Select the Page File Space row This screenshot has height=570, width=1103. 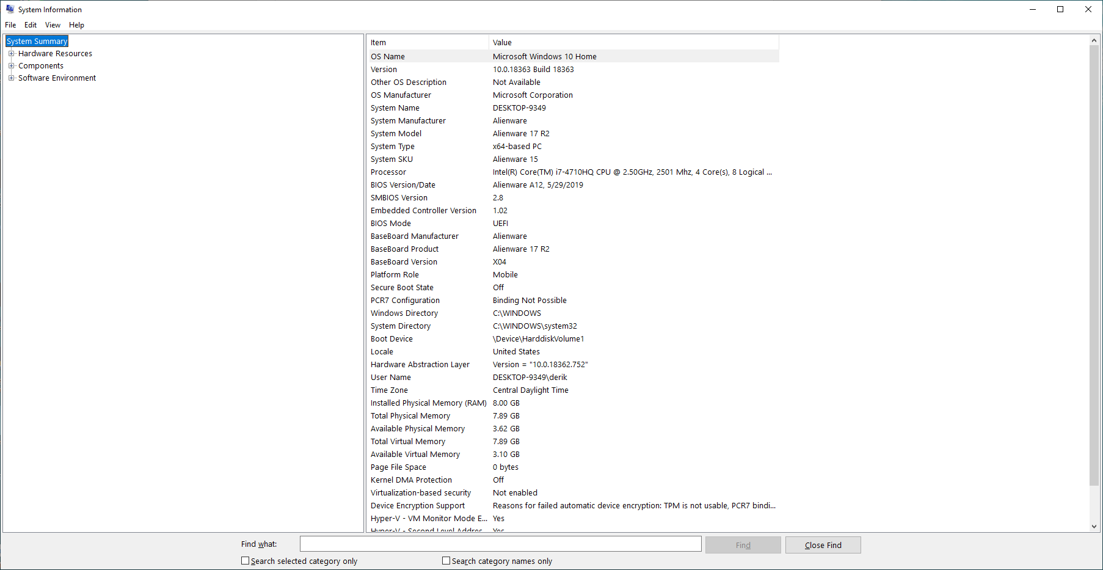click(x=573, y=467)
